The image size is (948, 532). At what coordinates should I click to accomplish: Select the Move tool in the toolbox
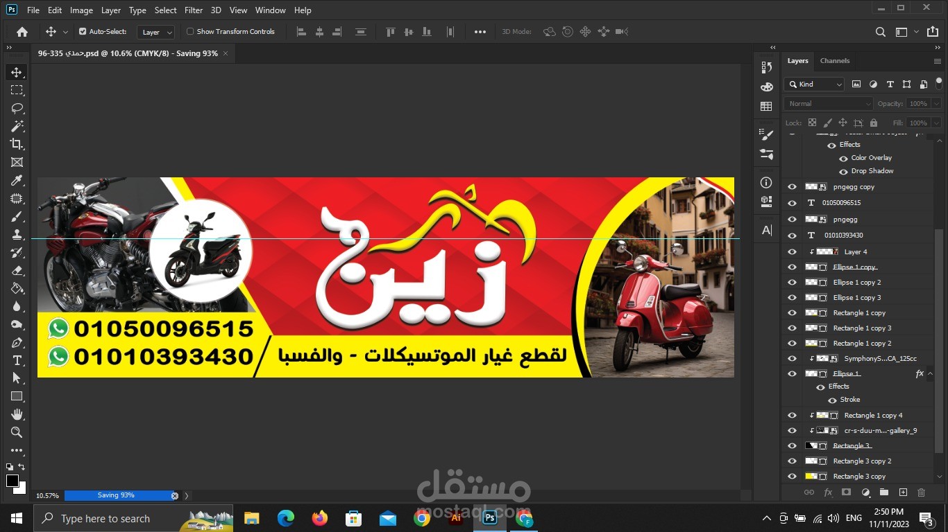tap(17, 72)
